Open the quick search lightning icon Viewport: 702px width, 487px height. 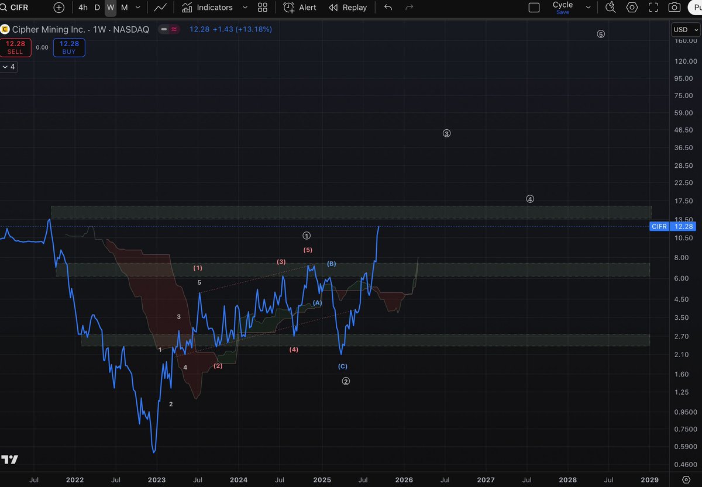pyautogui.click(x=610, y=8)
